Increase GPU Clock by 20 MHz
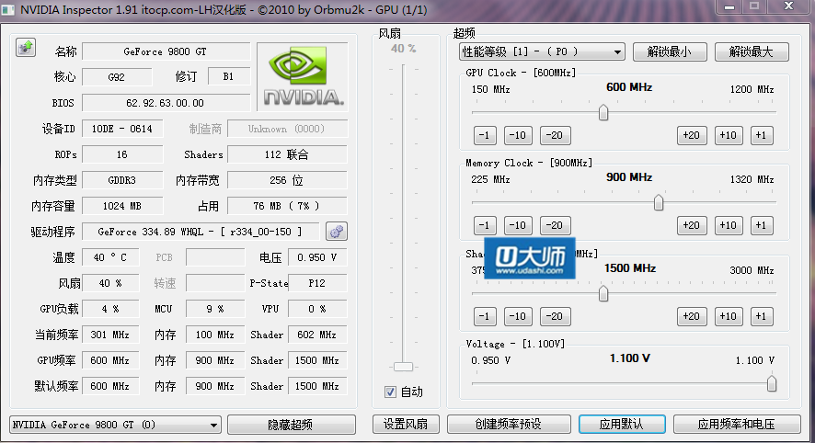The width and height of the screenshot is (815, 443). (x=692, y=135)
